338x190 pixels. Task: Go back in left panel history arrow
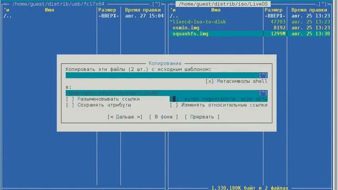pyautogui.click(x=6, y=4)
